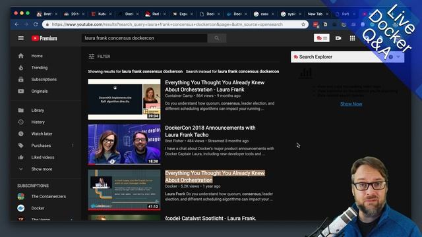
Task: Click the create video camera icon
Action: [338, 38]
